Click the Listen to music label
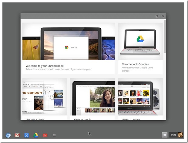The height and width of the screenshot is (143, 188). click(x=131, y=119)
